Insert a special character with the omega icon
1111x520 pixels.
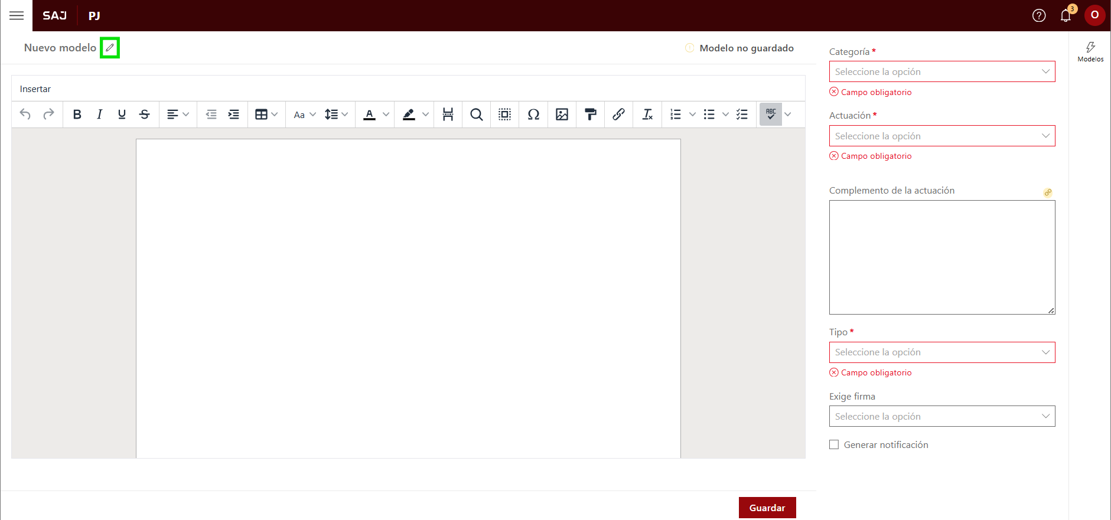(x=533, y=115)
